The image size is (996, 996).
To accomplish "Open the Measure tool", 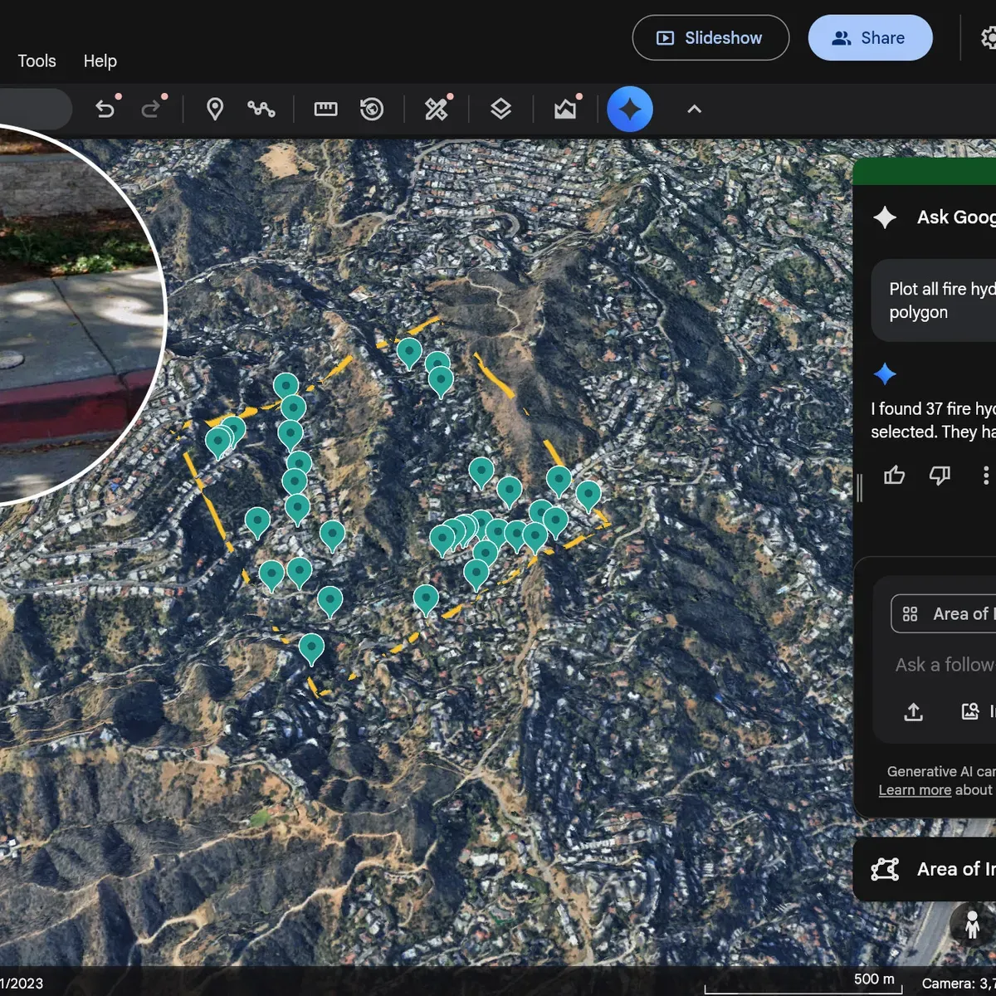I will coord(325,109).
